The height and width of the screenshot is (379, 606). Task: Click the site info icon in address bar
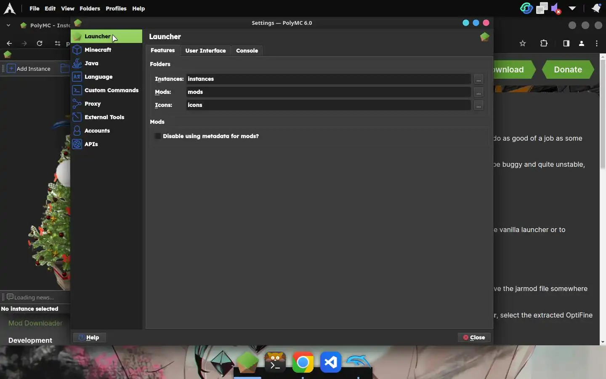click(x=58, y=43)
